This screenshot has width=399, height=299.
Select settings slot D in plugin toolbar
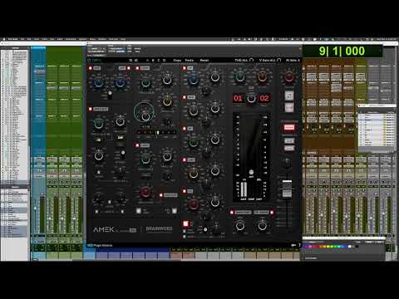[x=164, y=60]
